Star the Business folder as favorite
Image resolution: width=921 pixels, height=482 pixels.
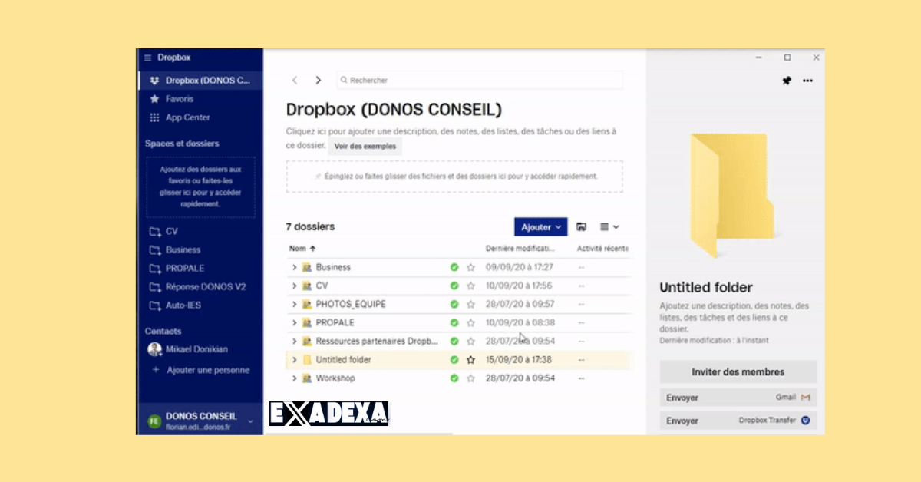470,267
